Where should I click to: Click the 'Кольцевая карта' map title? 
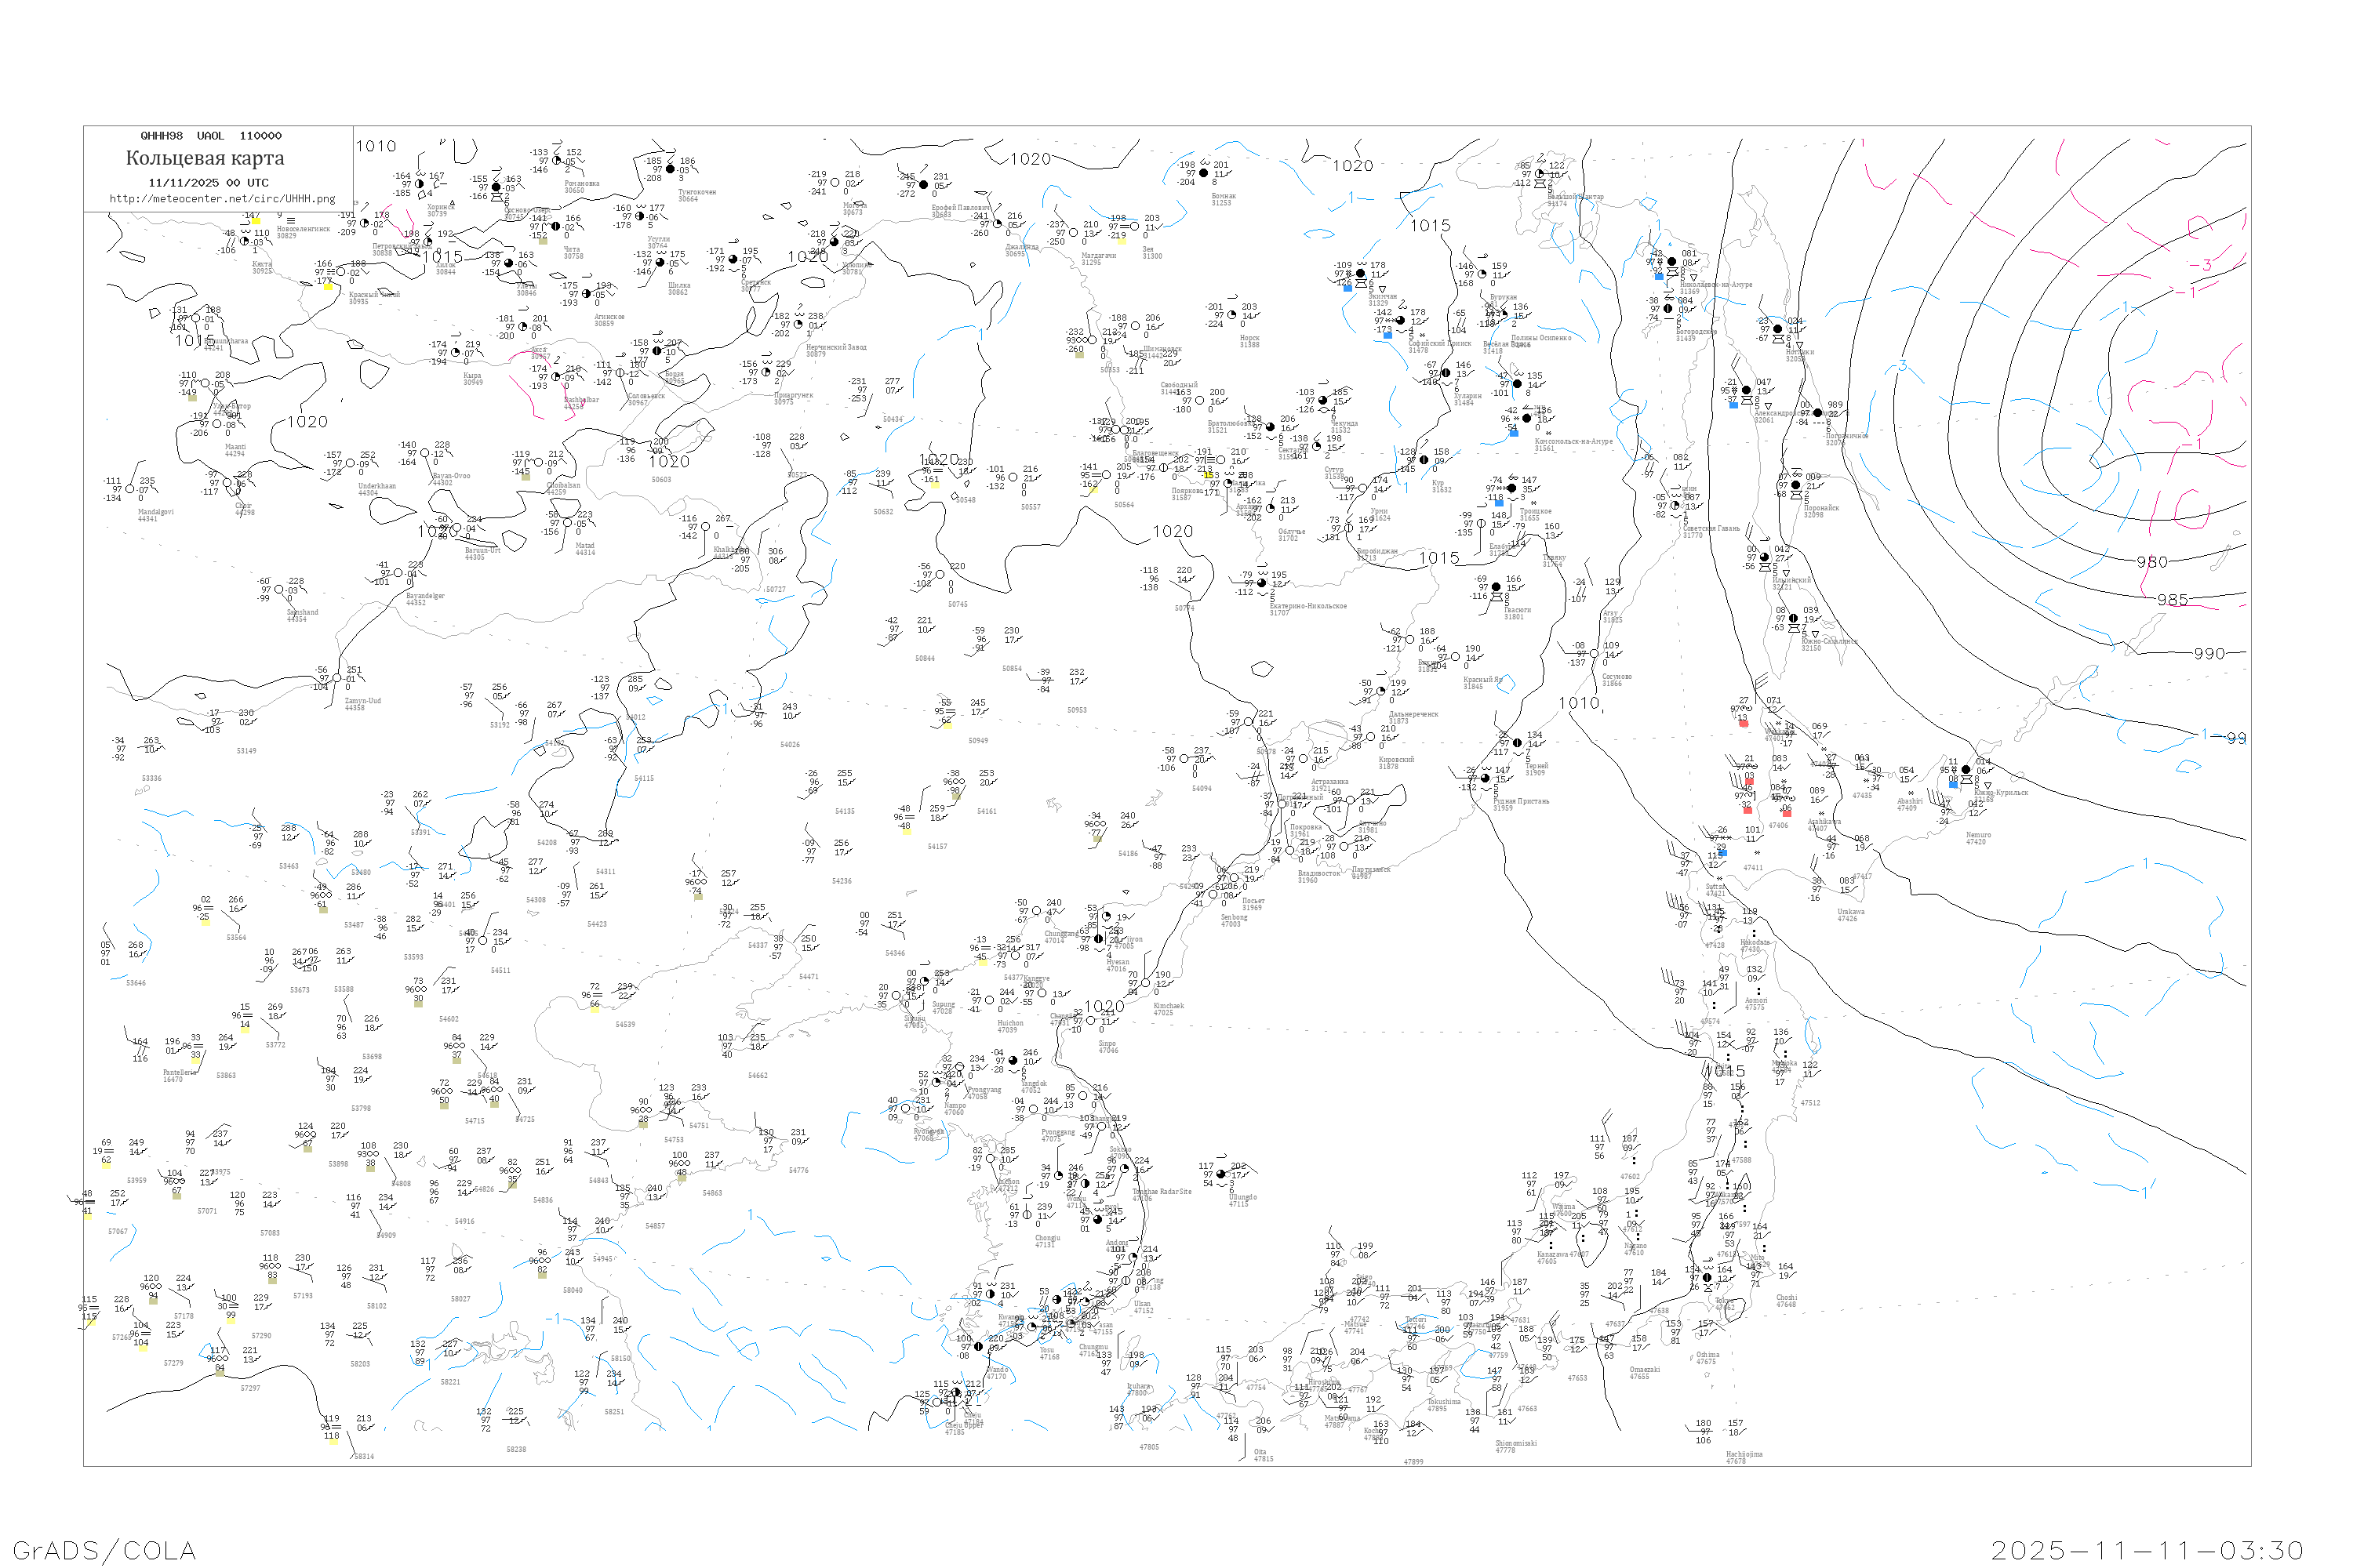tap(205, 158)
